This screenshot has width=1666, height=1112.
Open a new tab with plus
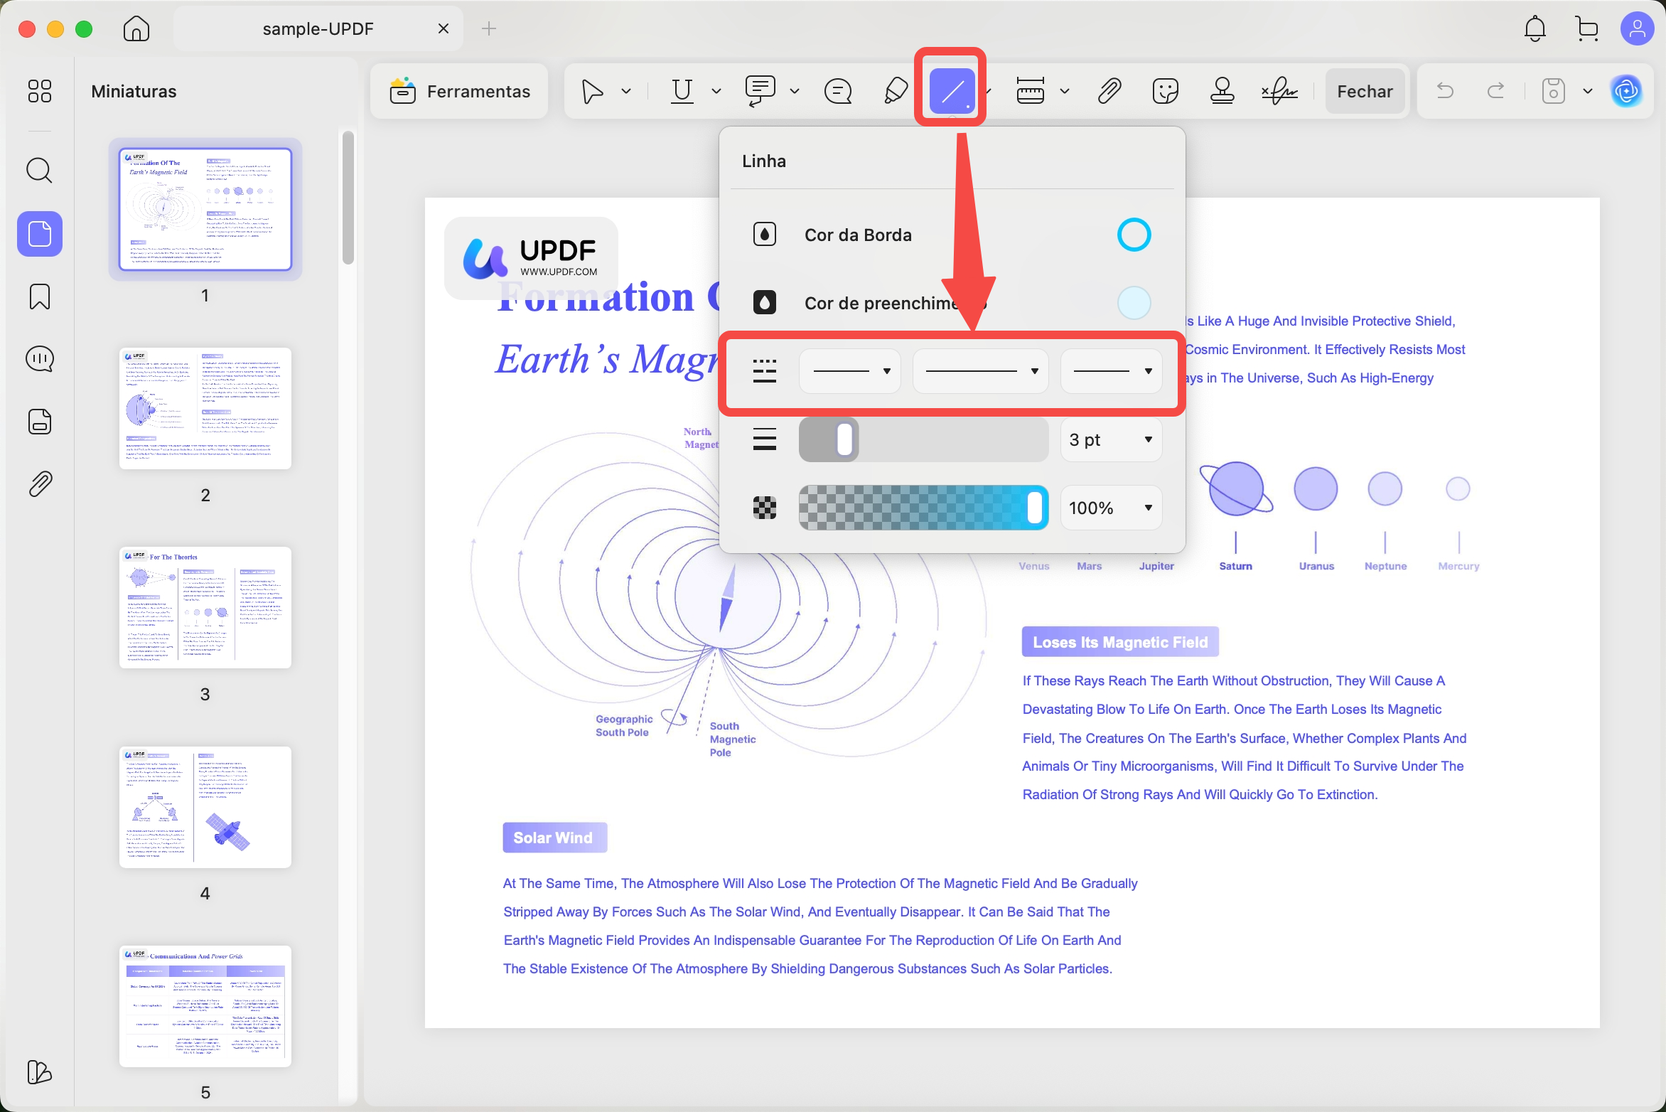489,28
